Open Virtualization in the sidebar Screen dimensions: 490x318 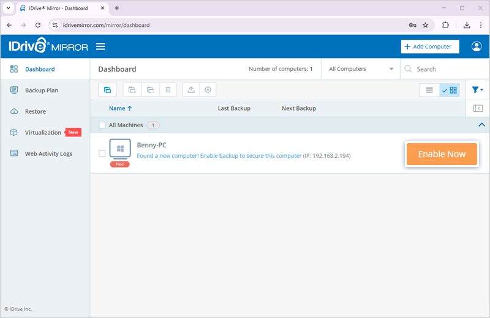[x=43, y=133]
